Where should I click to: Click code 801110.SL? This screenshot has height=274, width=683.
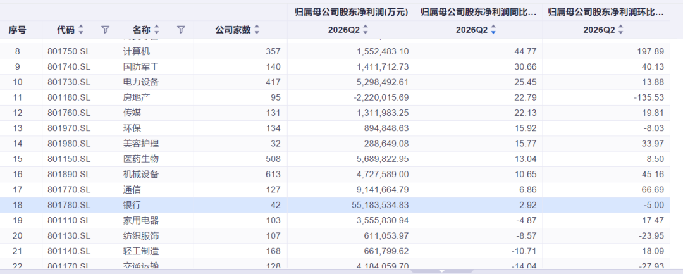pos(69,220)
